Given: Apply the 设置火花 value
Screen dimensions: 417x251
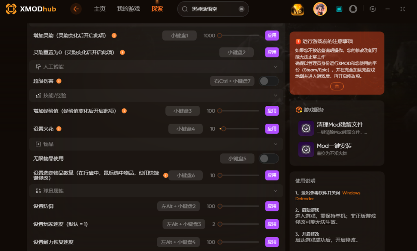Looking at the screenshot, I should [272, 129].
